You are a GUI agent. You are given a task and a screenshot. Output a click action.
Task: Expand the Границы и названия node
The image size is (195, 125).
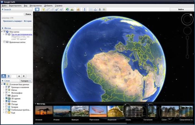tap(4, 87)
